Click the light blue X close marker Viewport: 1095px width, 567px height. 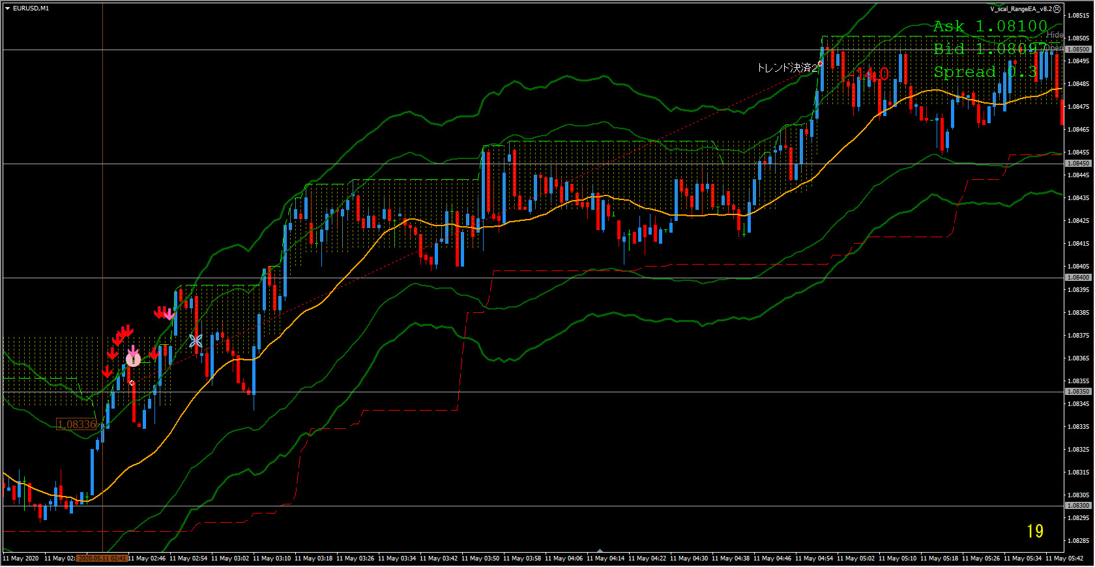(x=196, y=341)
